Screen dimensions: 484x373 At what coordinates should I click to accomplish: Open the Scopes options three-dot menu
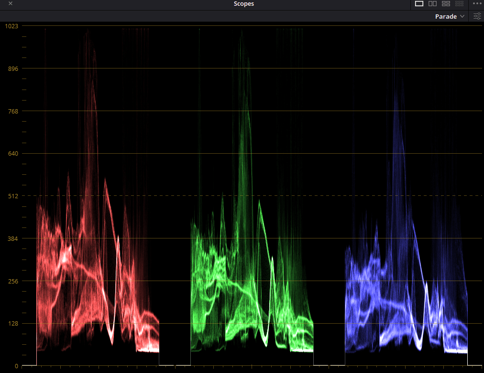(x=477, y=3)
